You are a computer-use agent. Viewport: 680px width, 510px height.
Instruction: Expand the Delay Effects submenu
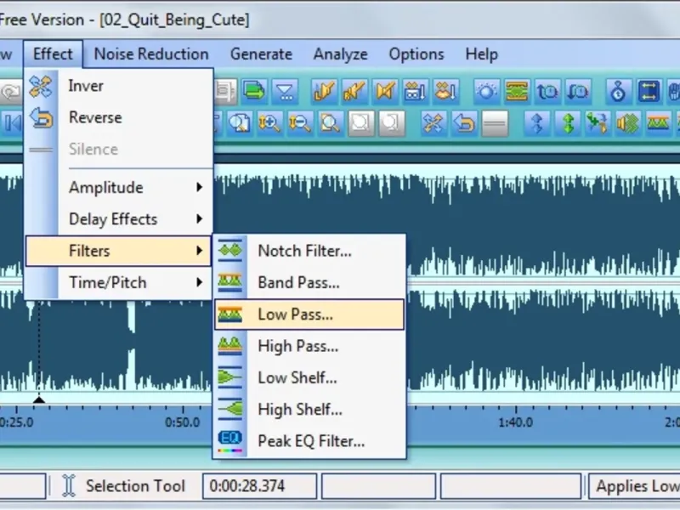coord(119,219)
